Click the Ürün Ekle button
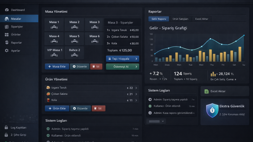The height and width of the screenshot is (142, 253). (x=57, y=108)
